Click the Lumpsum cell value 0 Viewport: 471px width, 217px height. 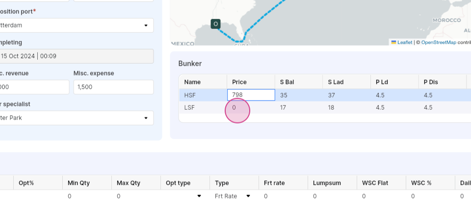coord(332,196)
